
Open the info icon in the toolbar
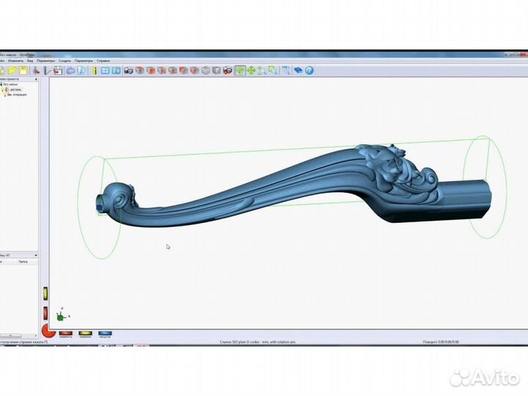click(95, 70)
